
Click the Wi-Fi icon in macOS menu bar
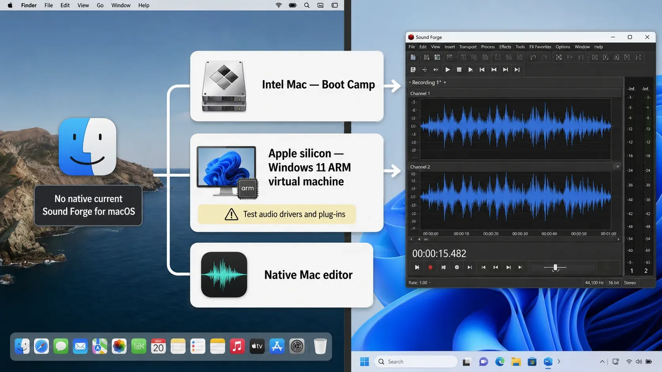pyautogui.click(x=279, y=6)
